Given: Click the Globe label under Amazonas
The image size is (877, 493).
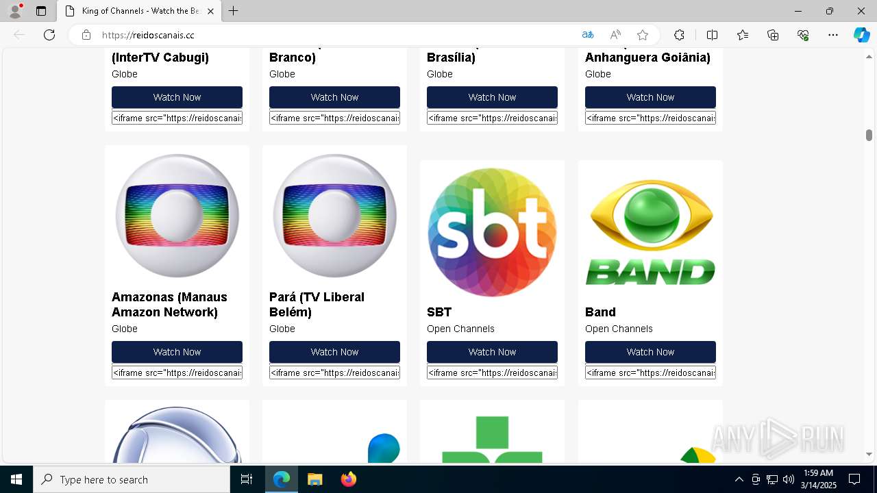Looking at the screenshot, I should [125, 329].
